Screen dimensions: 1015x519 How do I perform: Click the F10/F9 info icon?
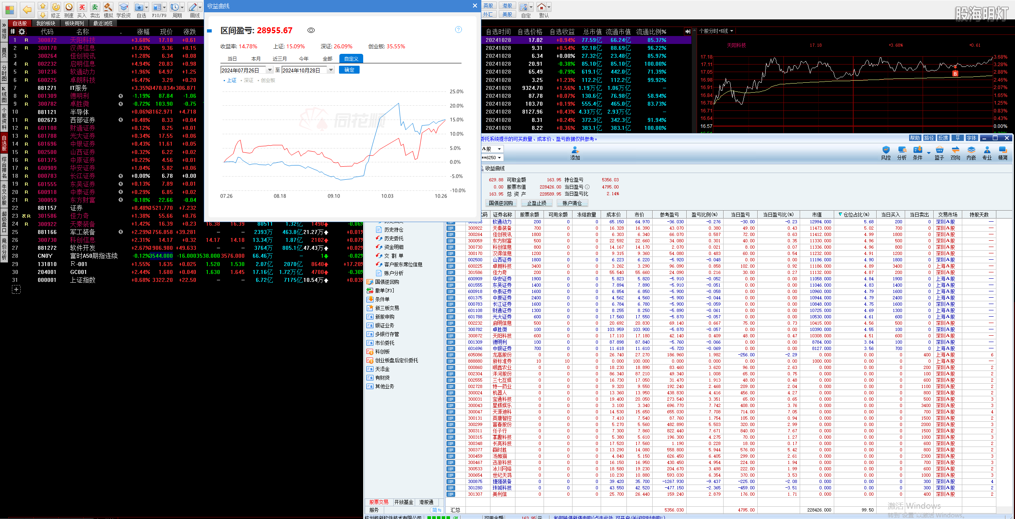point(157,7)
